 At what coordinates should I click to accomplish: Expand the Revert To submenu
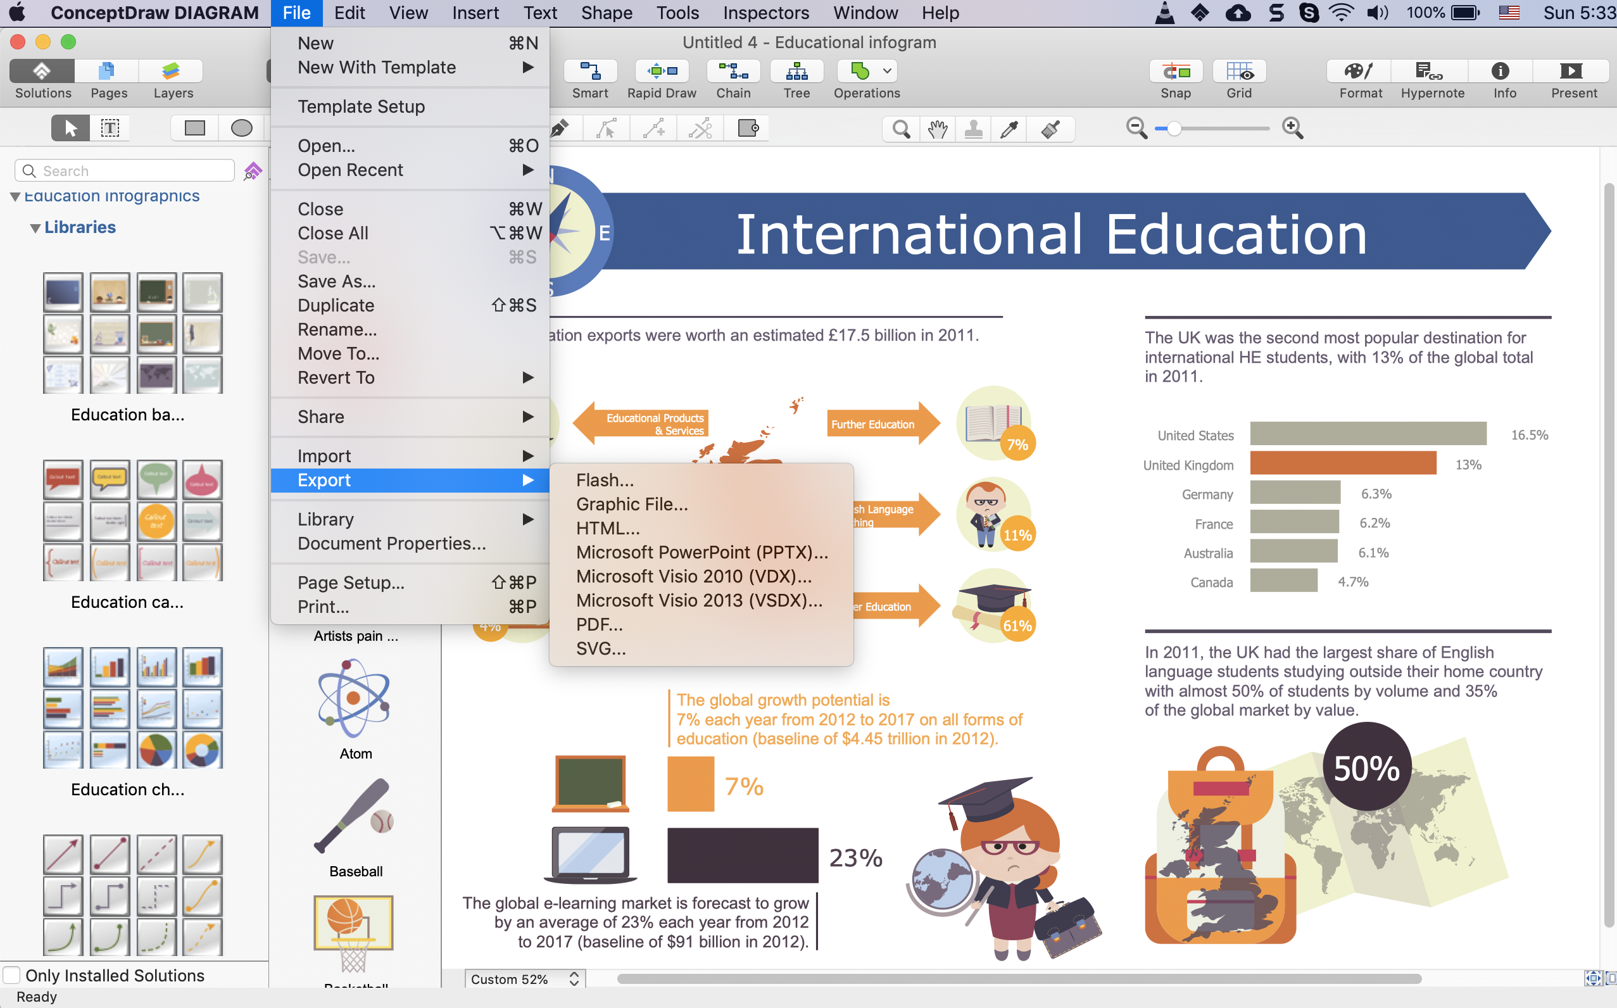tap(410, 377)
